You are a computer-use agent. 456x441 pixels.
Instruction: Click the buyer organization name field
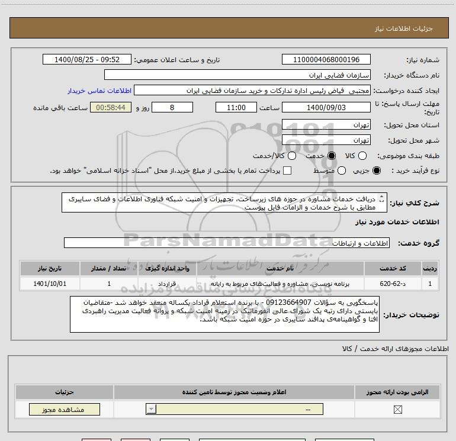[237, 75]
